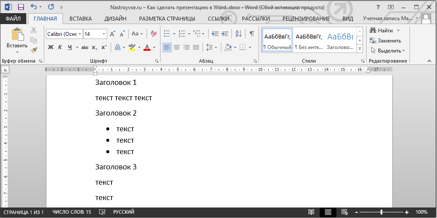This screenshot has height=218, width=437.
Task: Open spelling check icon in status bar
Action: coord(102,212)
